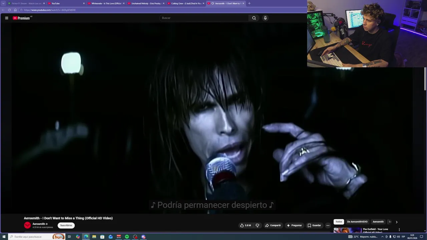
Task: Open the clock showing 9:28
Action: click(x=412, y=237)
